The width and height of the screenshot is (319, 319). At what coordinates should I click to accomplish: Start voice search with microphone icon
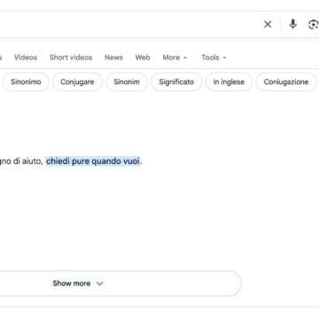[292, 24]
